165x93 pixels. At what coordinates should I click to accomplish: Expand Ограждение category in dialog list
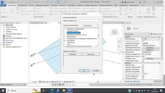point(65,41)
